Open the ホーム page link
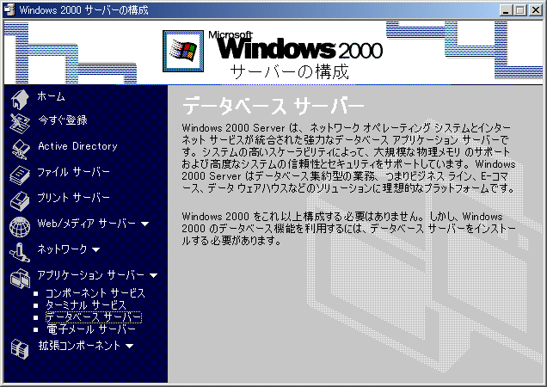Viewport: 547px width, 387px height. click(x=51, y=96)
